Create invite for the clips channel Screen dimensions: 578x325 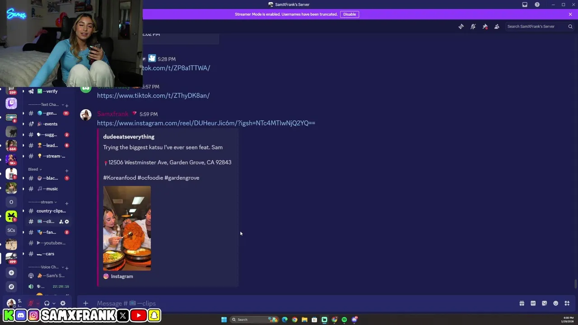pyautogui.click(x=61, y=222)
